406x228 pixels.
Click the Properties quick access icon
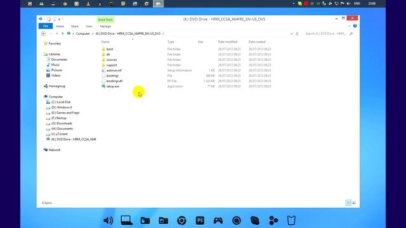coord(49,19)
